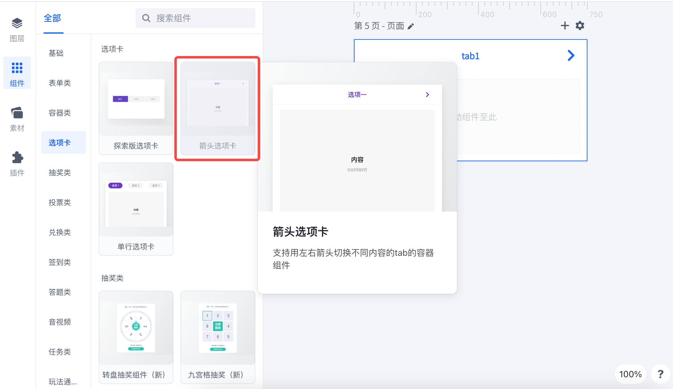The width and height of the screenshot is (673, 389).
Task: Select the 任务类 category
Action: [x=59, y=352]
